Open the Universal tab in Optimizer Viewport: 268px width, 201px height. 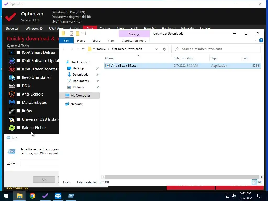(12, 28)
